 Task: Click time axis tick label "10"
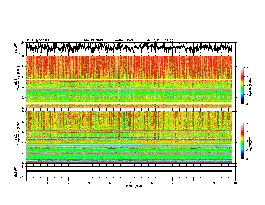click(235, 183)
